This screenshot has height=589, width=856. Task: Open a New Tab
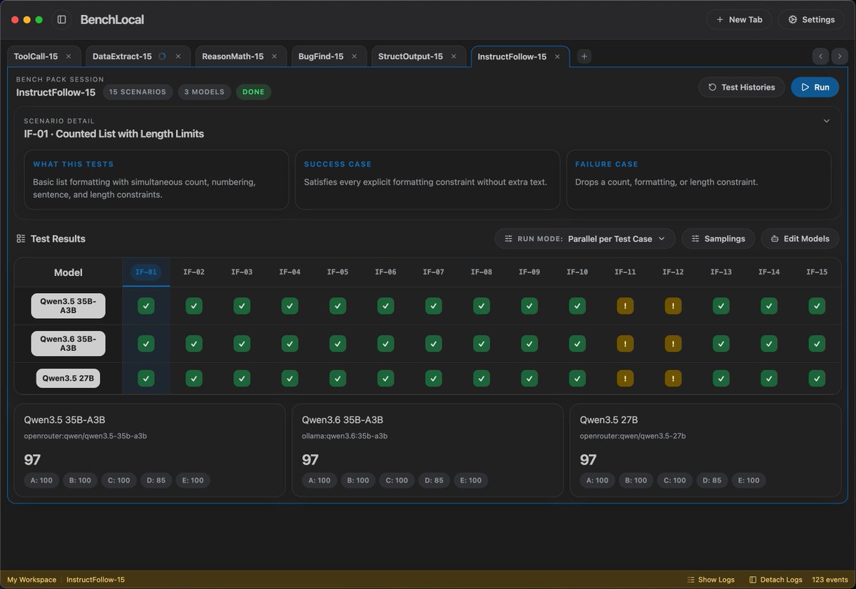(739, 20)
